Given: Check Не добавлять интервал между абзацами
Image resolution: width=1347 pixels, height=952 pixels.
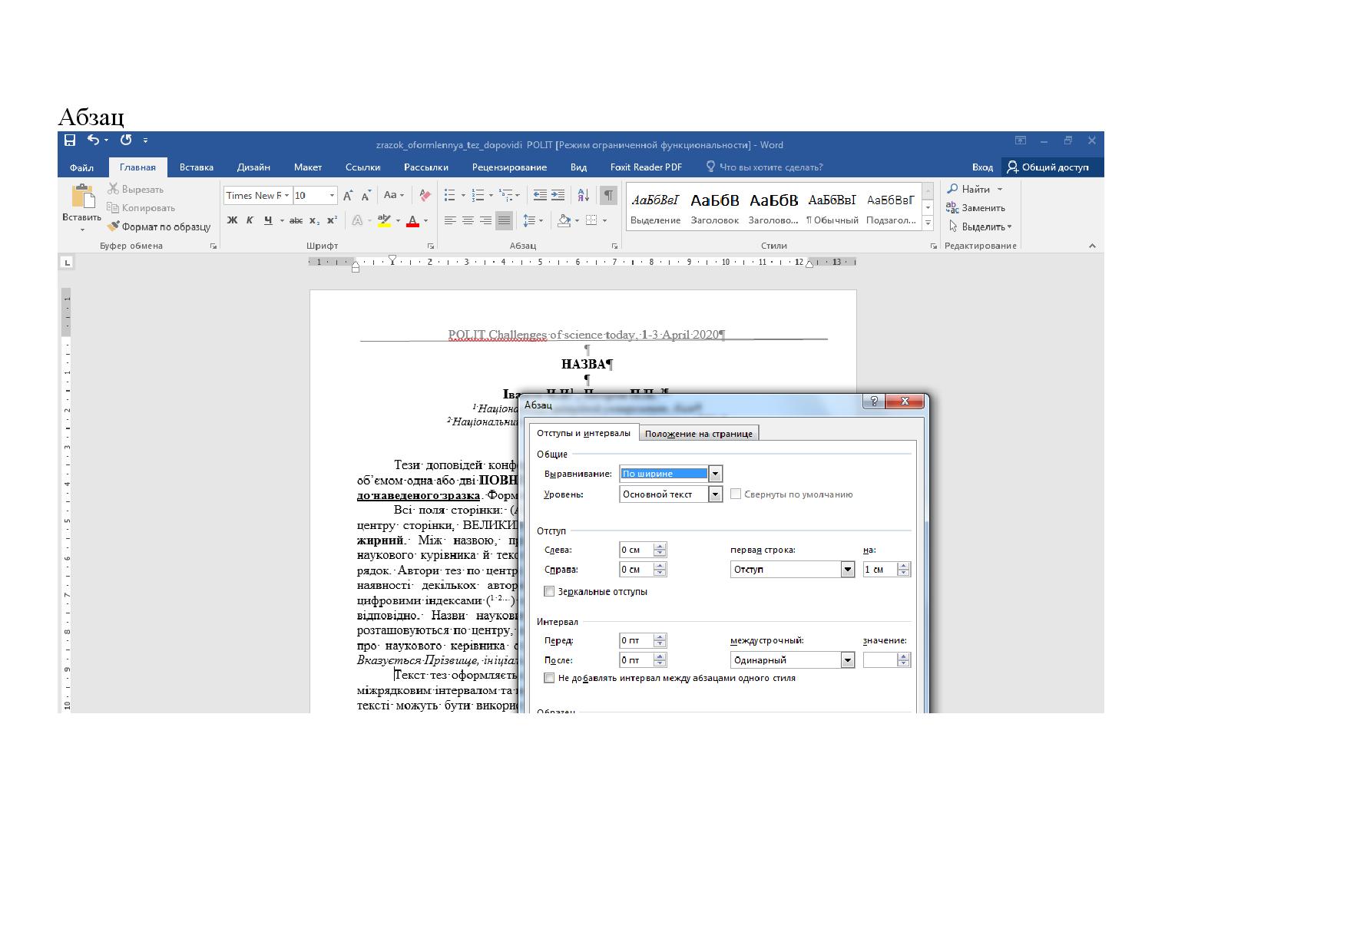Looking at the screenshot, I should (549, 678).
